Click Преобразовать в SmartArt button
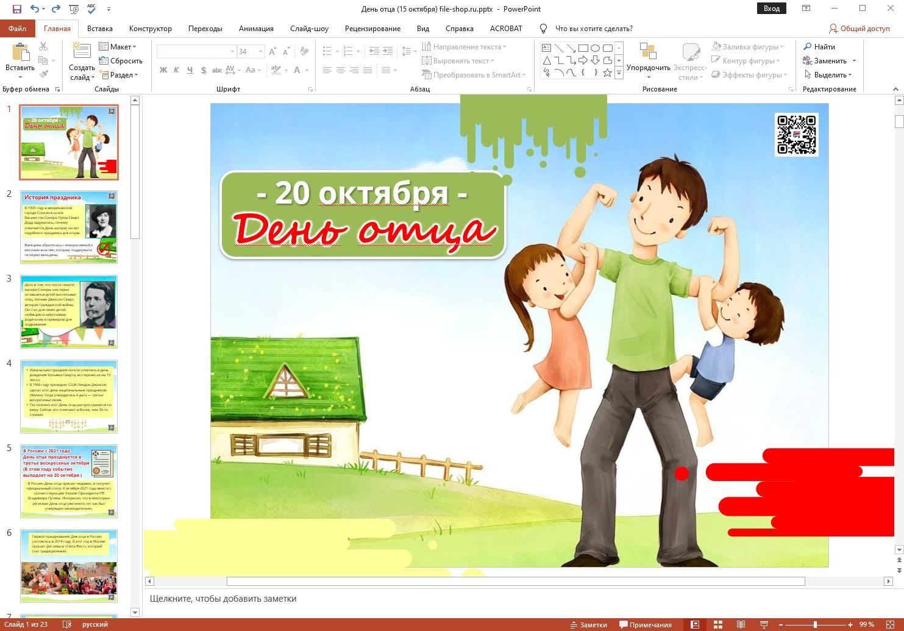This screenshot has width=904, height=631. (474, 75)
